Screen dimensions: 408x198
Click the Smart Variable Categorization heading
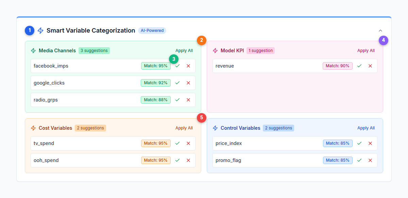[x=91, y=31]
